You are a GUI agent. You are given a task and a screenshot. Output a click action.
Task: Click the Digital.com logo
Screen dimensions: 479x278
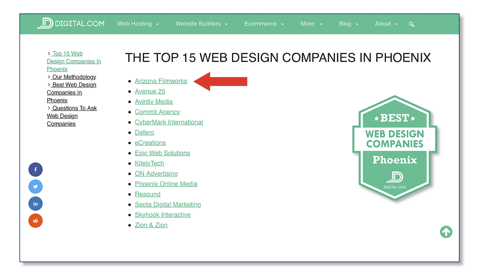pos(71,24)
